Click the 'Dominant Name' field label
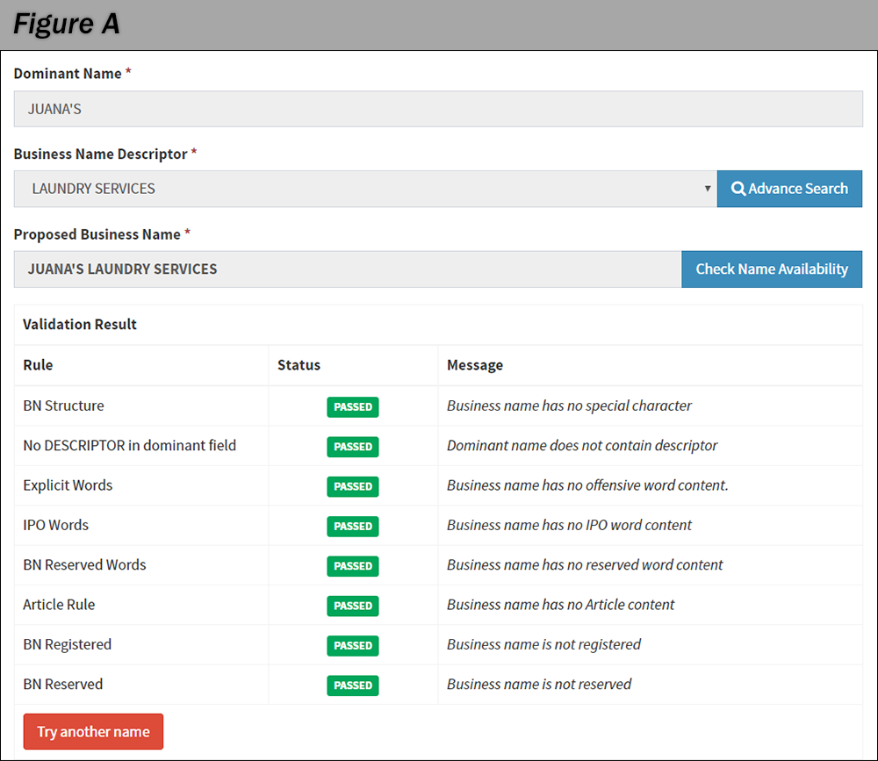The height and width of the screenshot is (761, 878). [x=68, y=74]
